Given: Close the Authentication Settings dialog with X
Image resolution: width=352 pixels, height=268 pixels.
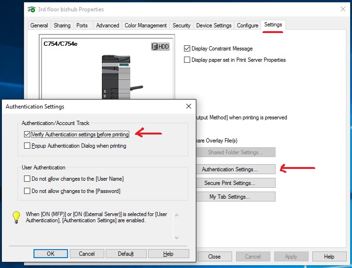Looking at the screenshot, I should (189, 107).
